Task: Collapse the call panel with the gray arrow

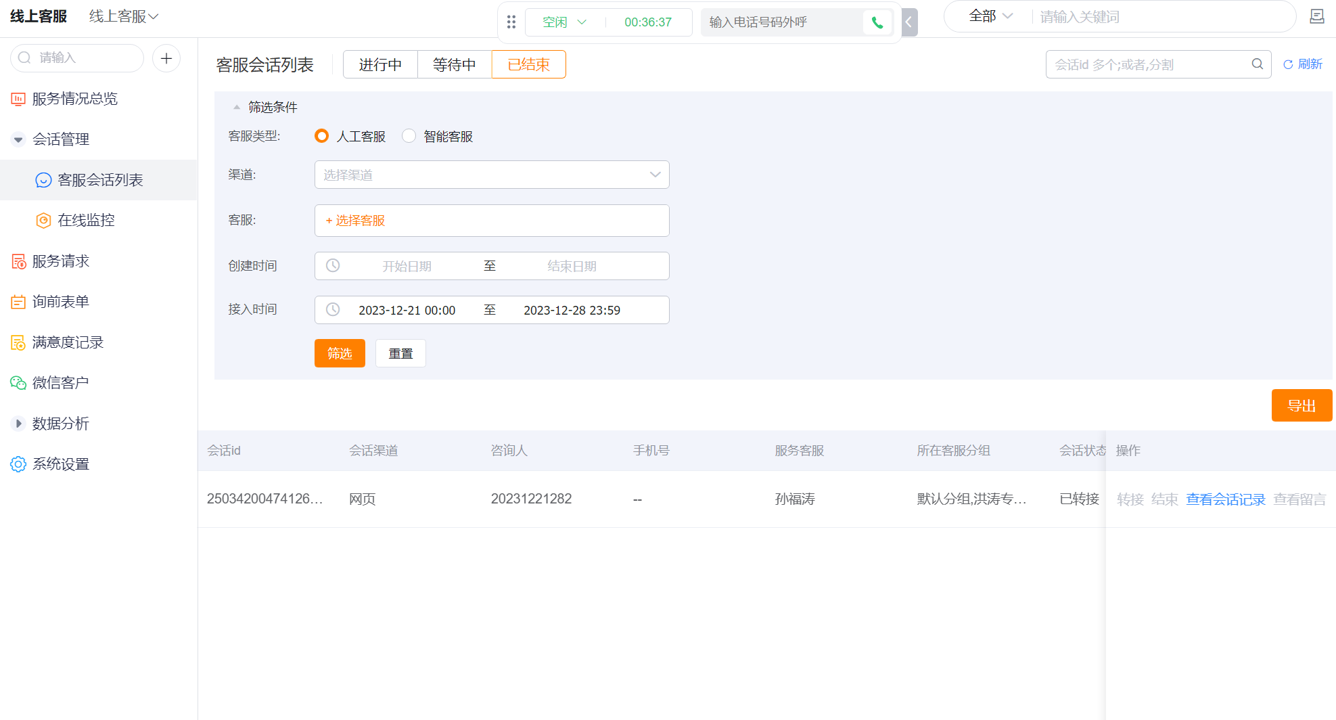Action: [x=909, y=22]
